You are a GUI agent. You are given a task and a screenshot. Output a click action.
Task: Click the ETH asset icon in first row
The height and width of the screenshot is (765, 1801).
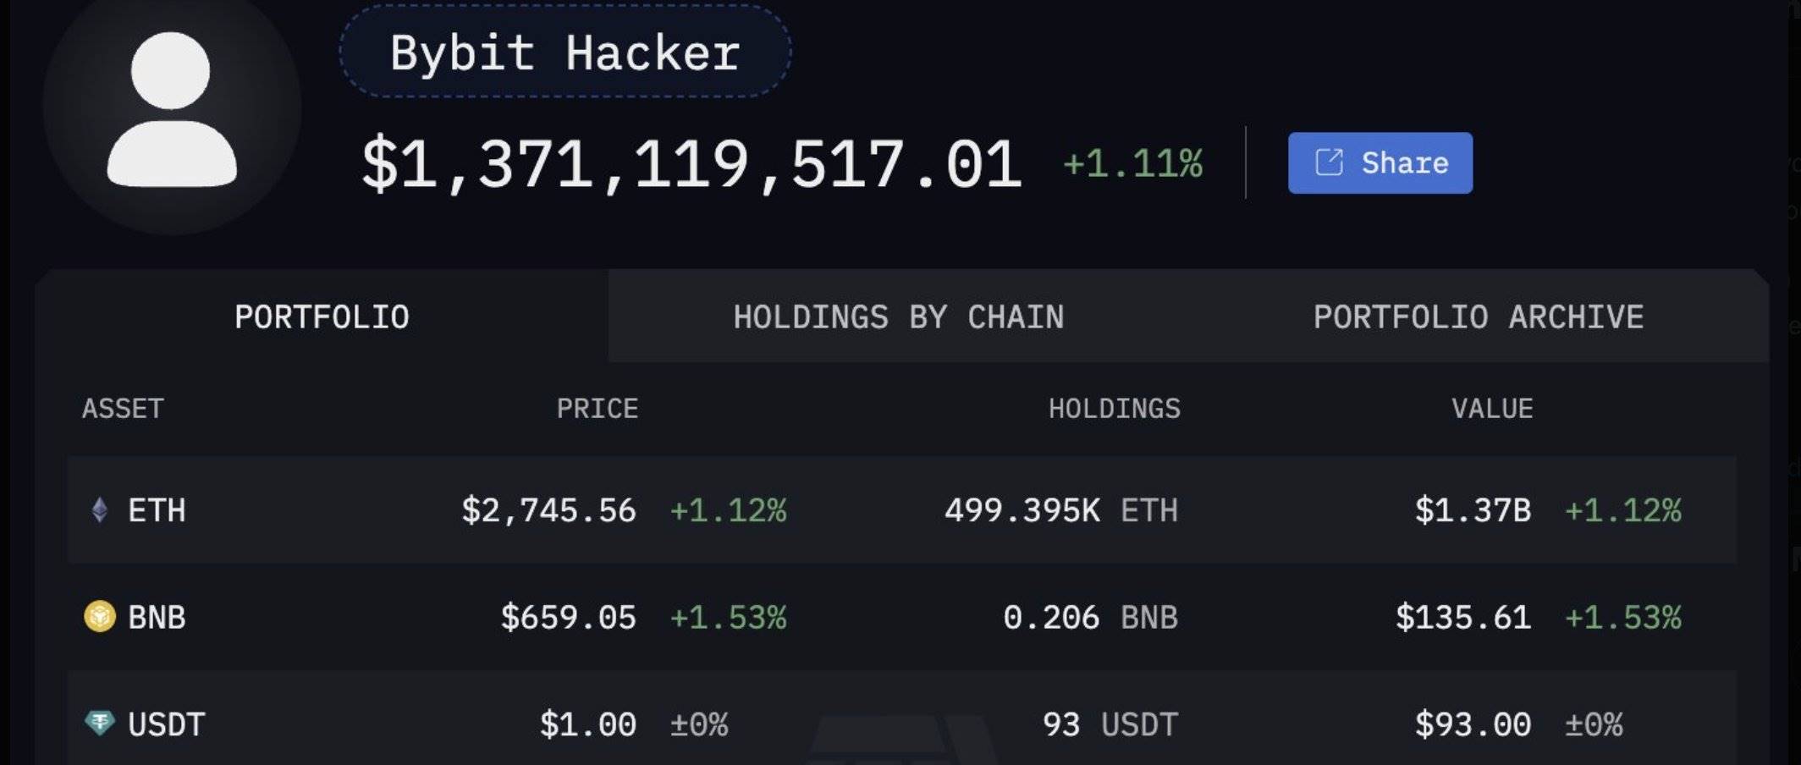click(99, 510)
